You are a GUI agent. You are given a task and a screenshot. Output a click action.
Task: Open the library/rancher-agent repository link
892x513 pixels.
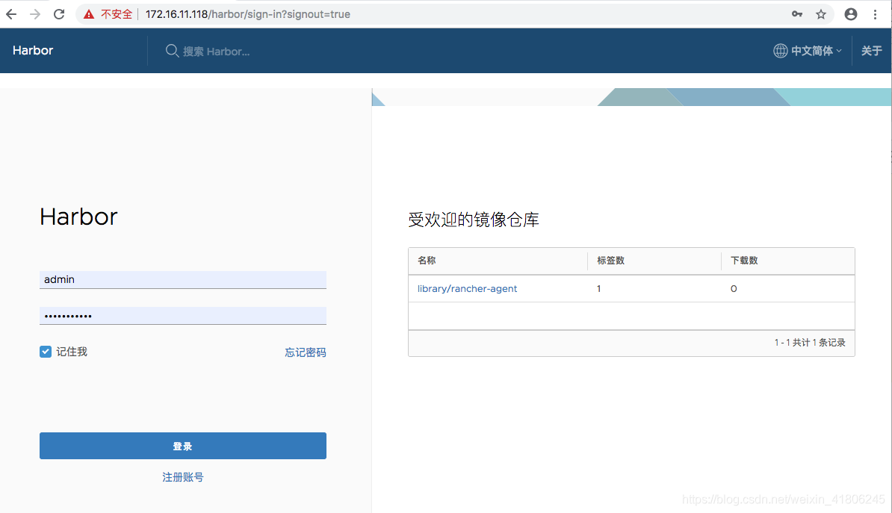tap(467, 288)
